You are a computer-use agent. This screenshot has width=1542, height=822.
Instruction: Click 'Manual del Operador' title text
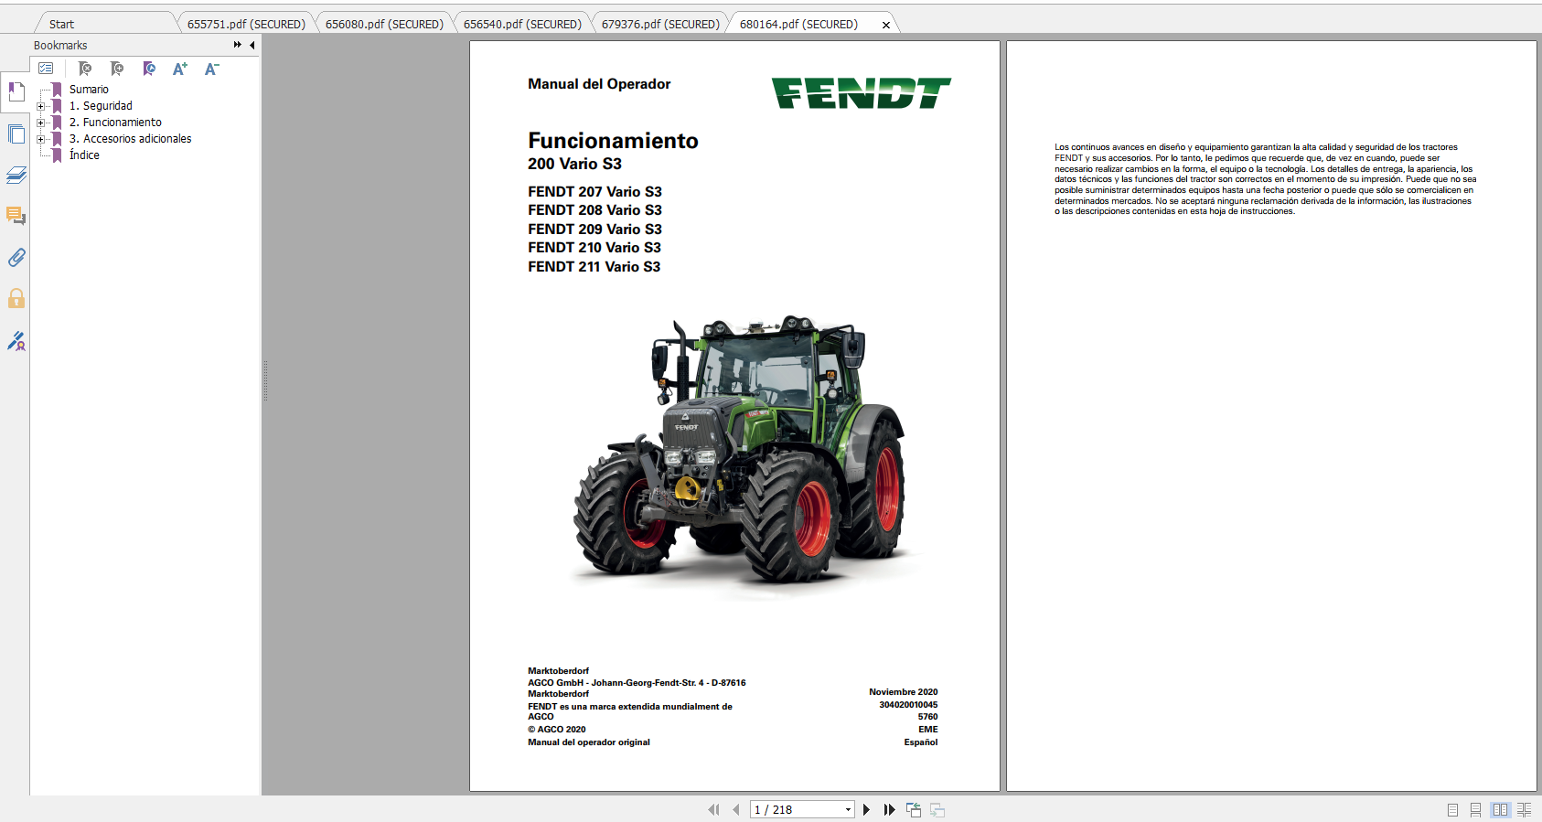tap(599, 84)
